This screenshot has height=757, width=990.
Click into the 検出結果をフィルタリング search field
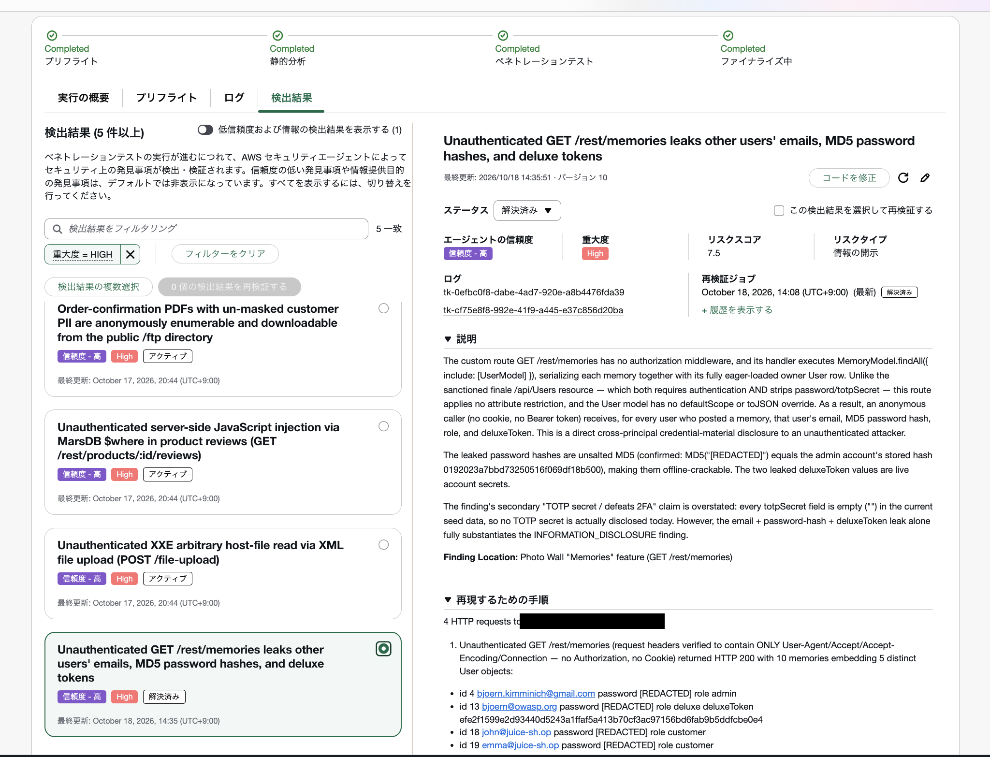pyautogui.click(x=206, y=229)
